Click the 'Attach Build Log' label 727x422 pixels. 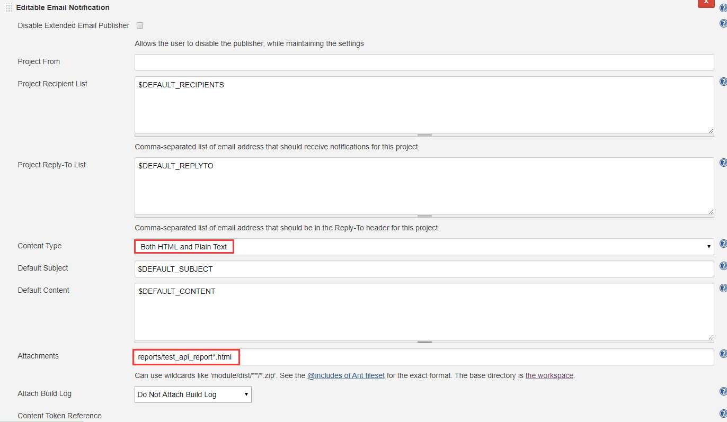[x=45, y=393]
